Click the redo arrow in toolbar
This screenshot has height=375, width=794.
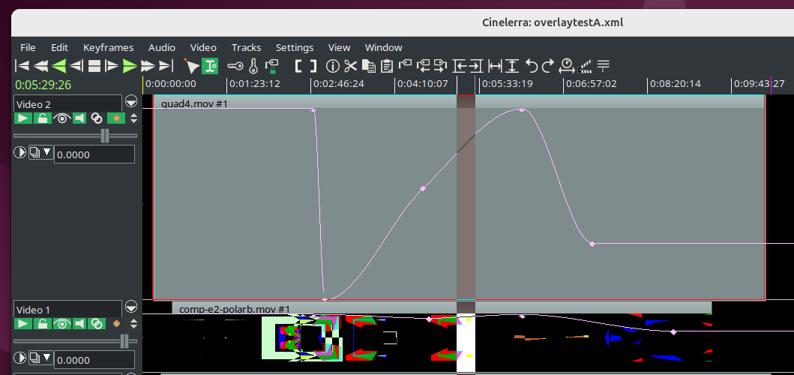coord(548,66)
